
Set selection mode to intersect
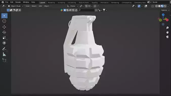pyautogui.click(x=20, y=10)
